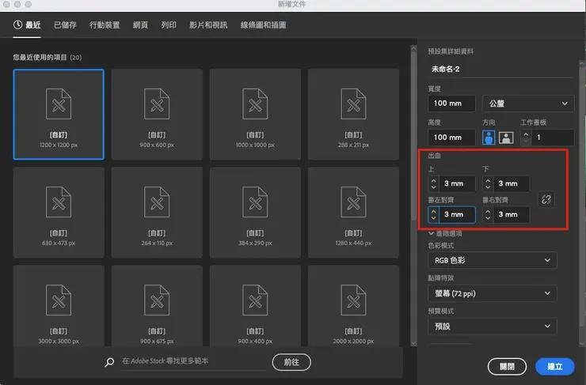Increase the bottom (下) bleed value
The image size is (586, 385).
point(488,180)
